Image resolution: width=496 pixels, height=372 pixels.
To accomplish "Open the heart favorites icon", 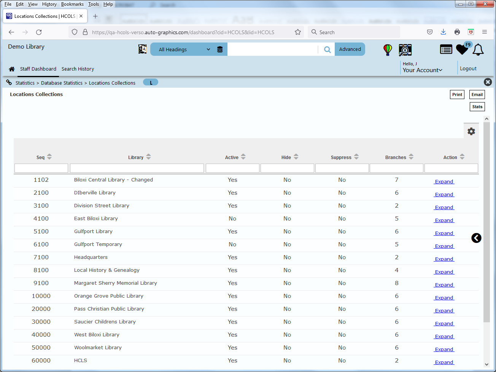I will (x=462, y=49).
